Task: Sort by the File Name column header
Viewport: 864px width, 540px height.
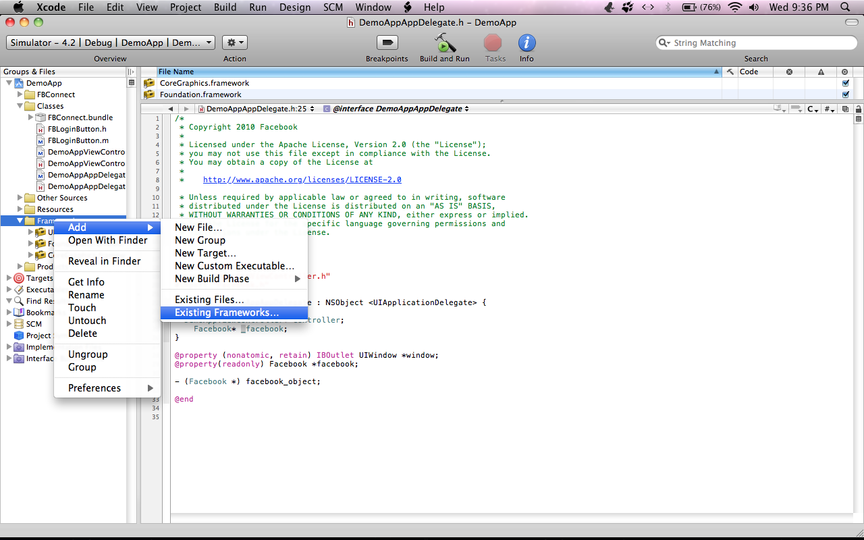Action: [x=439, y=72]
